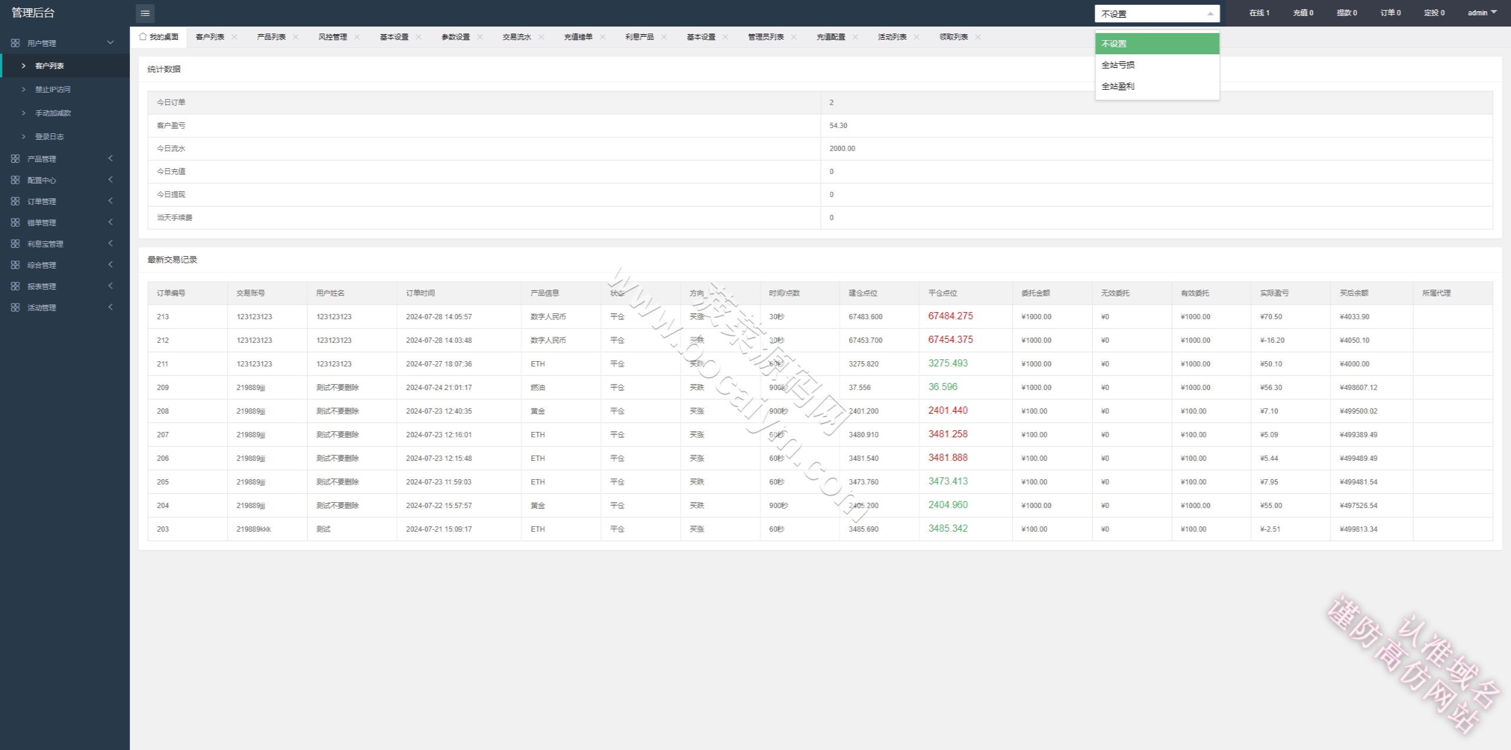This screenshot has width=1511, height=750.
Task: Expand the 配置中心 menu chevron
Action: point(110,179)
